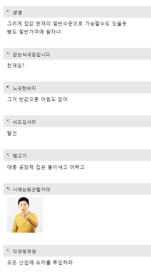The width and height of the screenshot is (151, 274).
Task: Open profile of user 뀎꺆뀪꼒뀪
Action: pyautogui.click(x=24, y=251)
